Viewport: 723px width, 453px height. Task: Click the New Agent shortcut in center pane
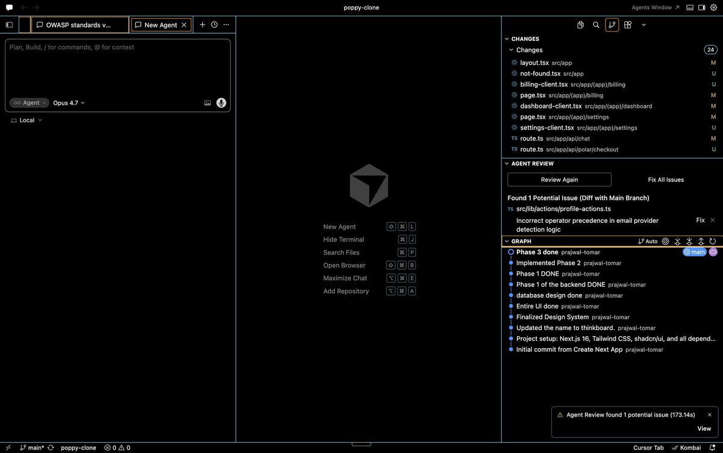(x=369, y=226)
